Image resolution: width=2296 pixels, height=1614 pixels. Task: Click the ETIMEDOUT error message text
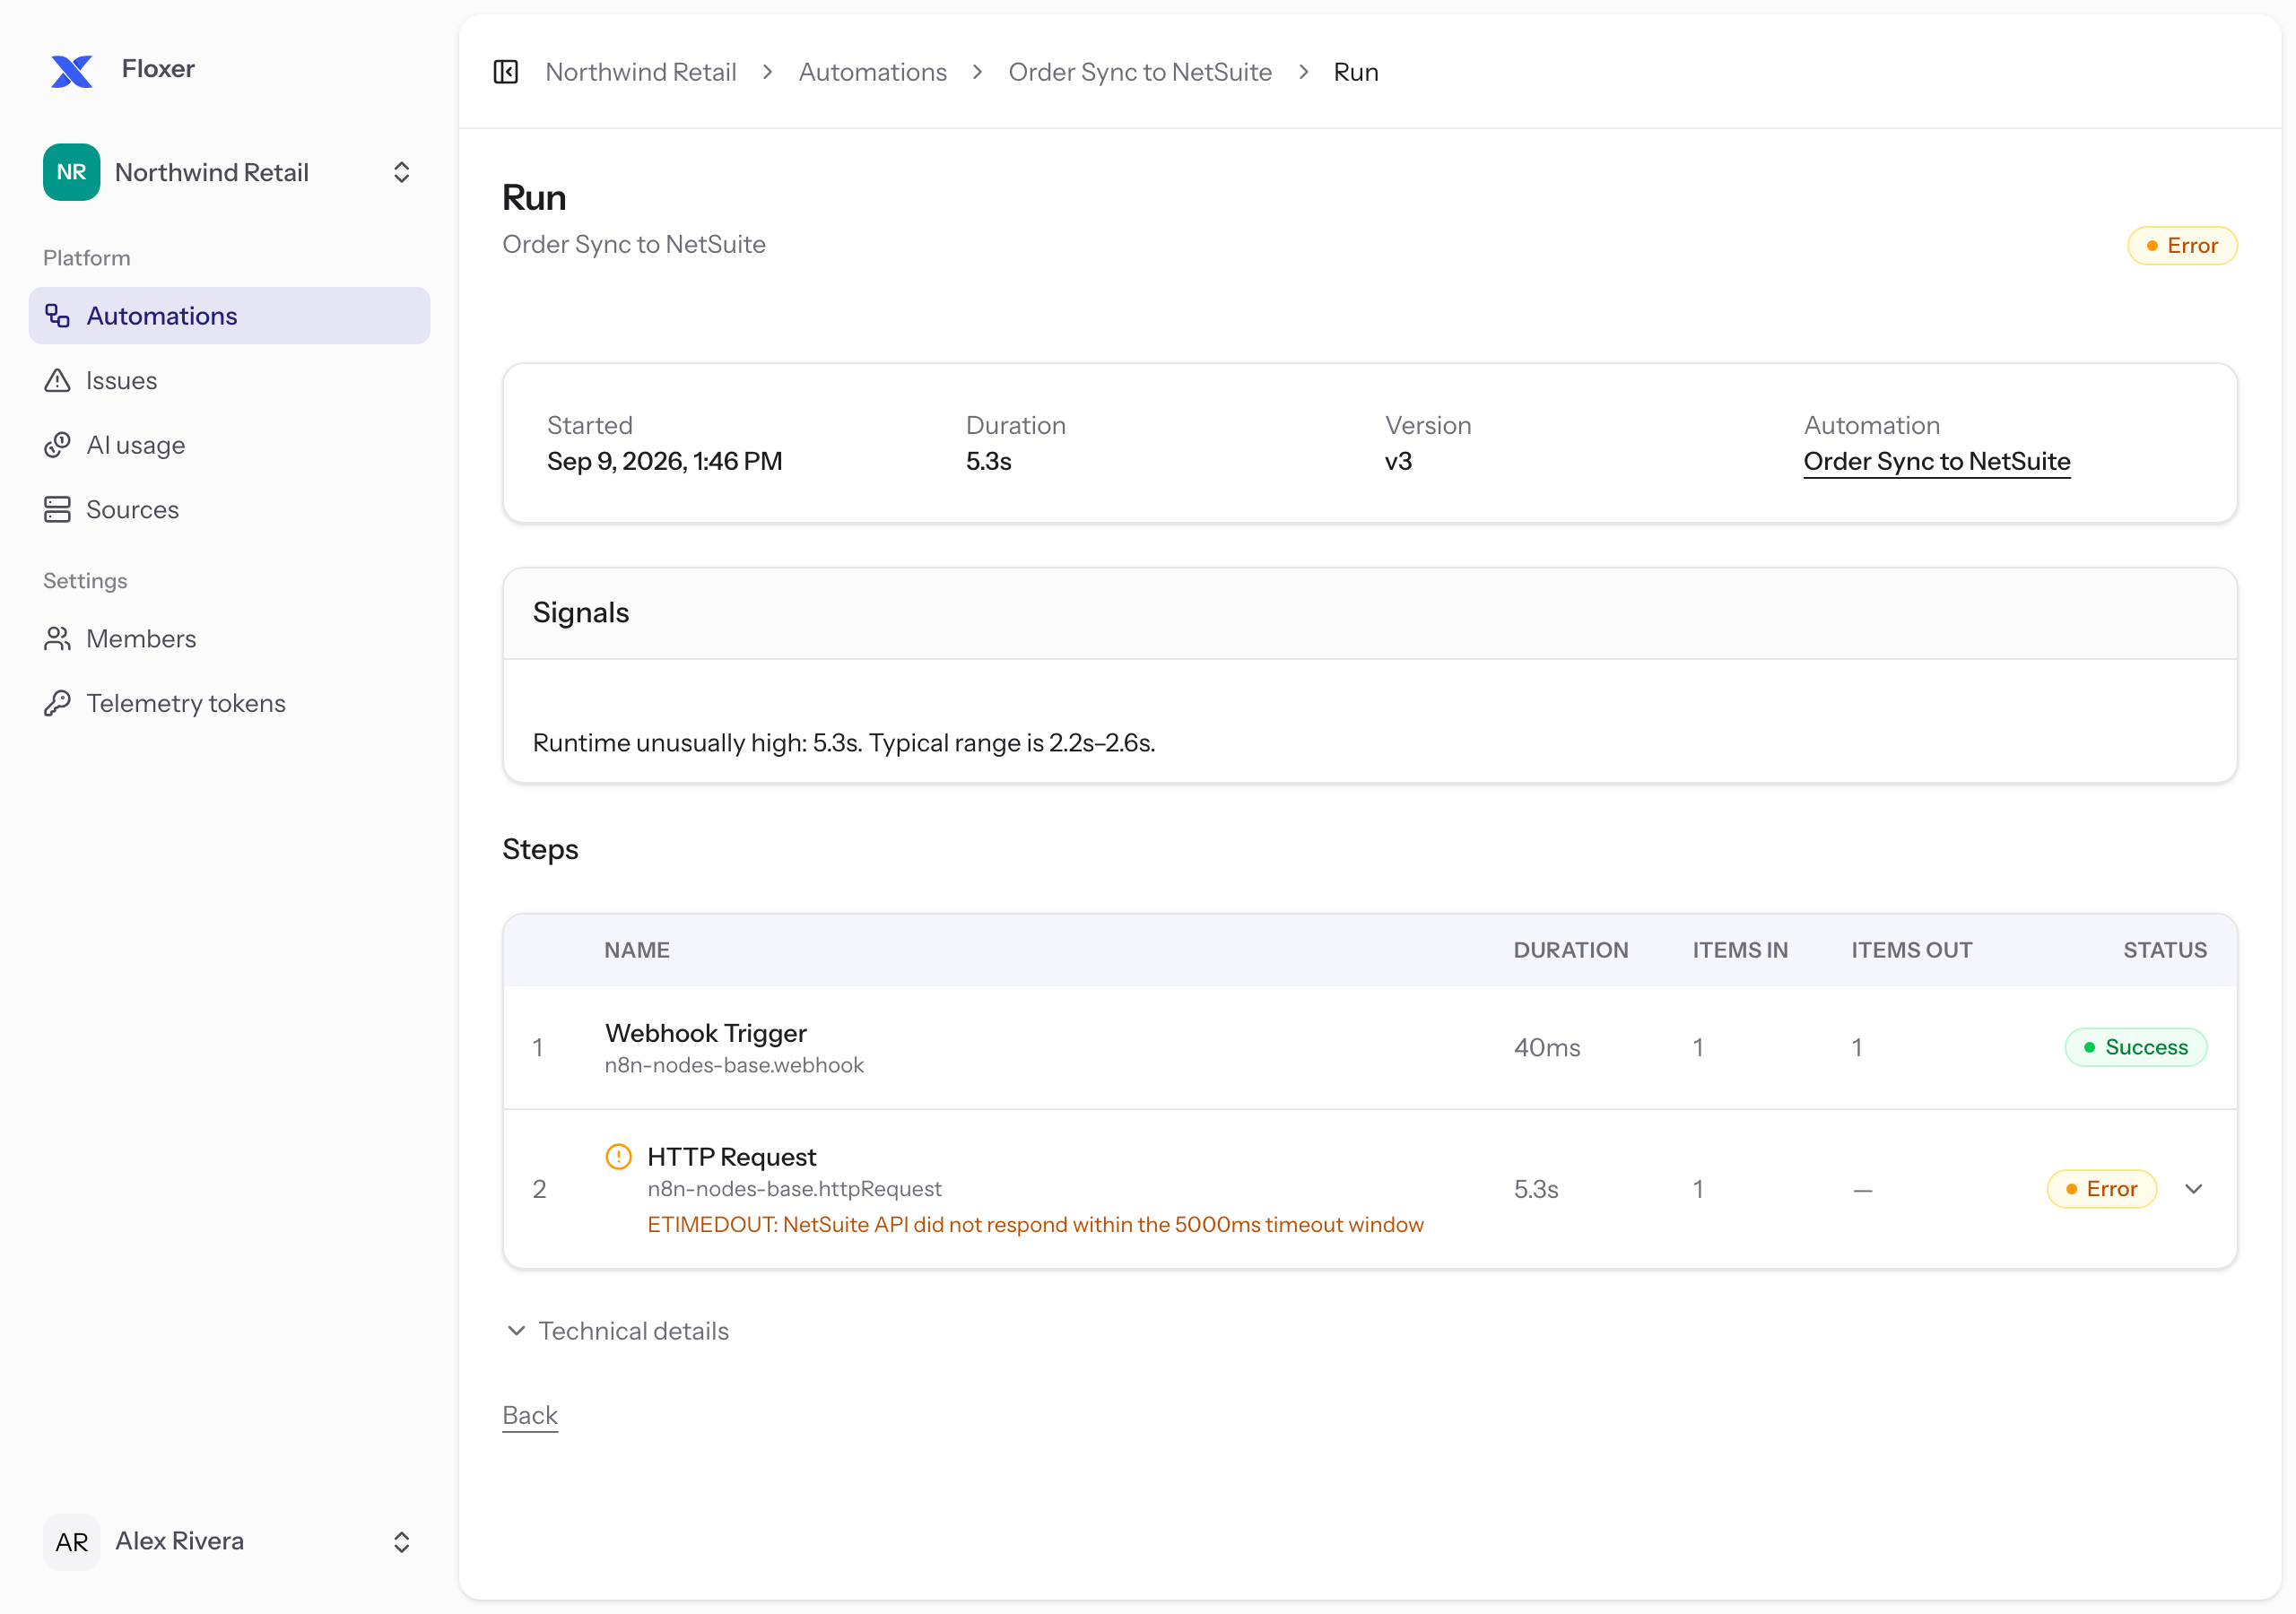1035,1225
